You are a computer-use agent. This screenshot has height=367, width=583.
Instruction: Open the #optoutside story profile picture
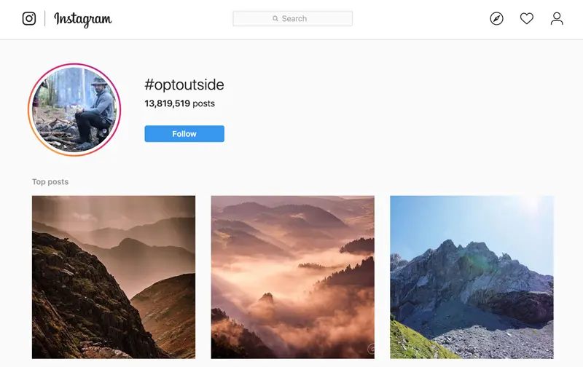(74, 110)
